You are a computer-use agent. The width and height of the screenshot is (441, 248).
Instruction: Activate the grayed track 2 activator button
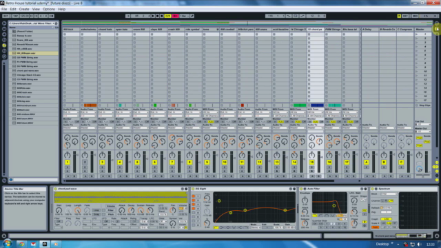tap(85, 163)
